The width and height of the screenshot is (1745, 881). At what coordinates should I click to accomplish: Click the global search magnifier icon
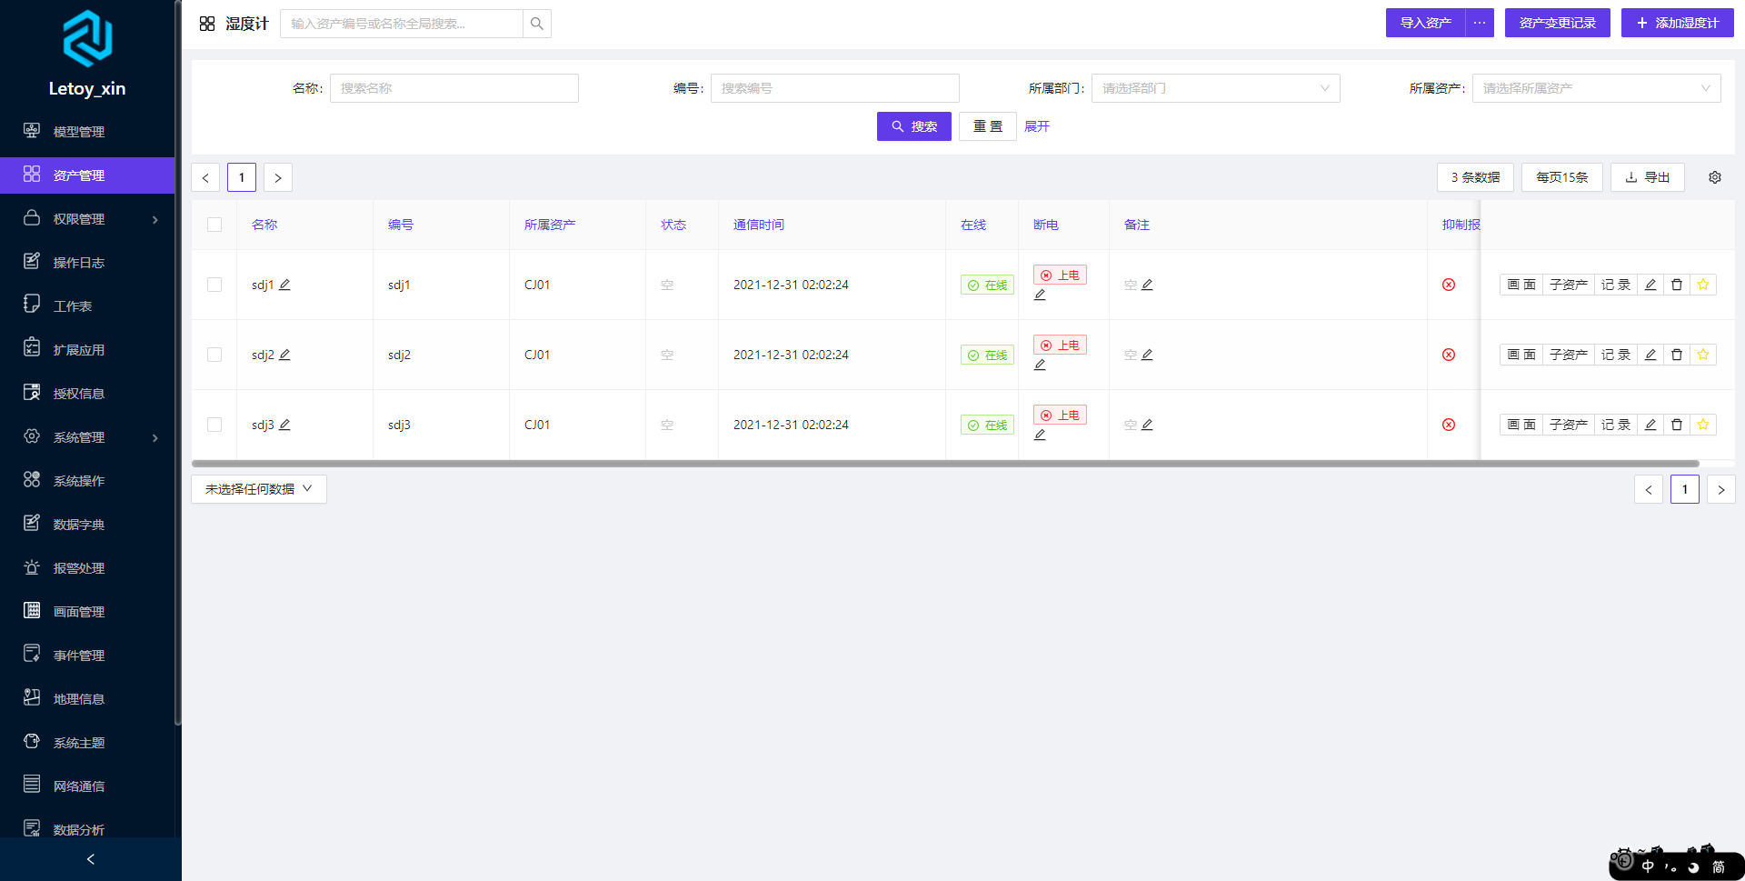pyautogui.click(x=537, y=24)
